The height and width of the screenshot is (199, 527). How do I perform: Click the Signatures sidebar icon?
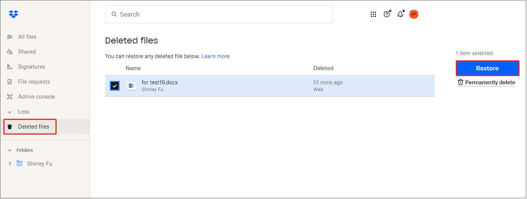click(x=10, y=67)
